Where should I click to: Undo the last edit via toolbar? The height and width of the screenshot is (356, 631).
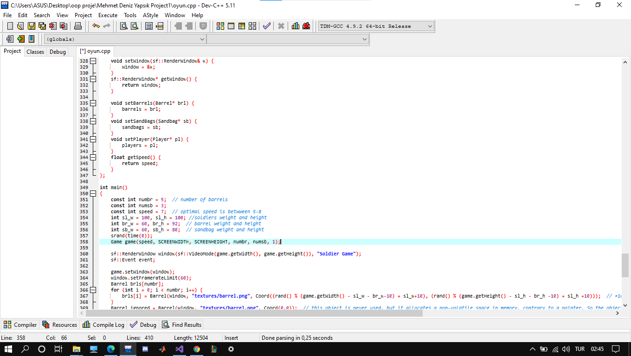click(x=96, y=26)
